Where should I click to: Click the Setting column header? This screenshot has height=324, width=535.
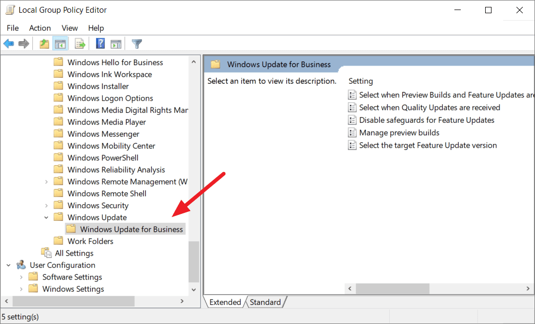click(361, 81)
